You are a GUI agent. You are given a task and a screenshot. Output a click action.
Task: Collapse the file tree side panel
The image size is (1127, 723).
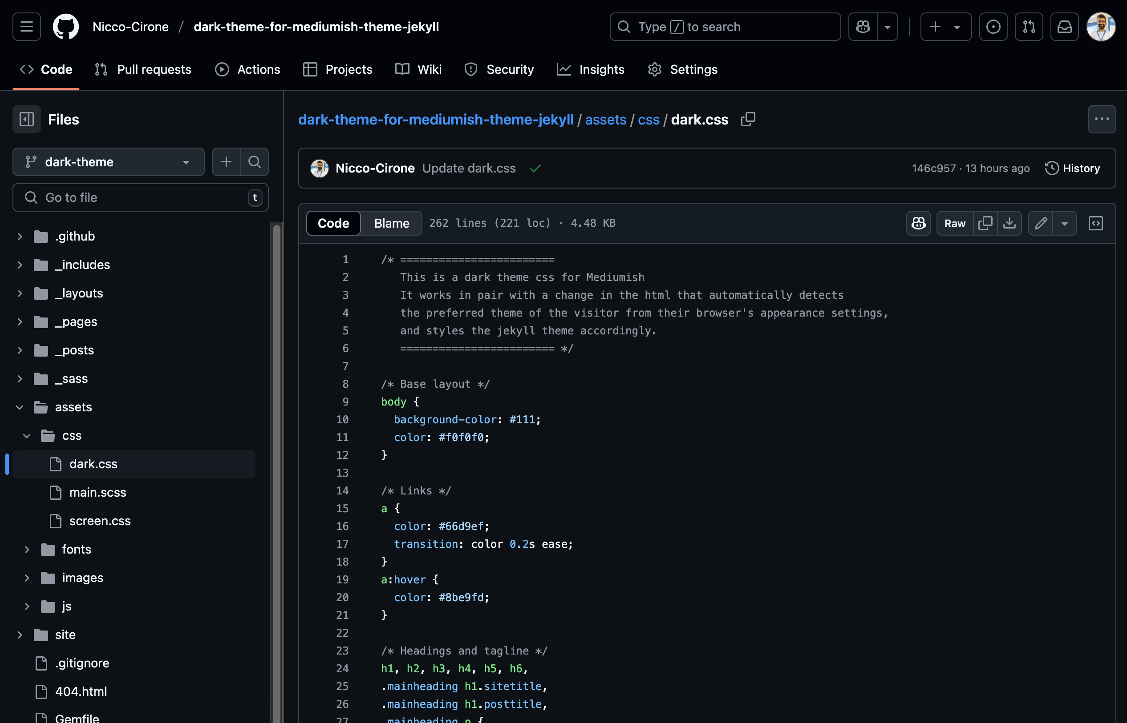click(27, 119)
